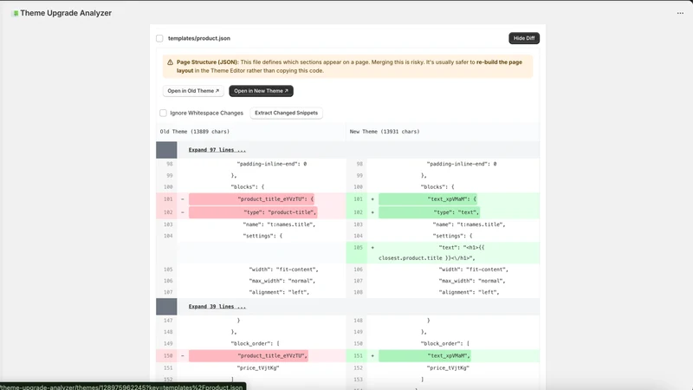The image size is (693, 390).
Task: Click the plus marker on line 105
Action: (372, 248)
